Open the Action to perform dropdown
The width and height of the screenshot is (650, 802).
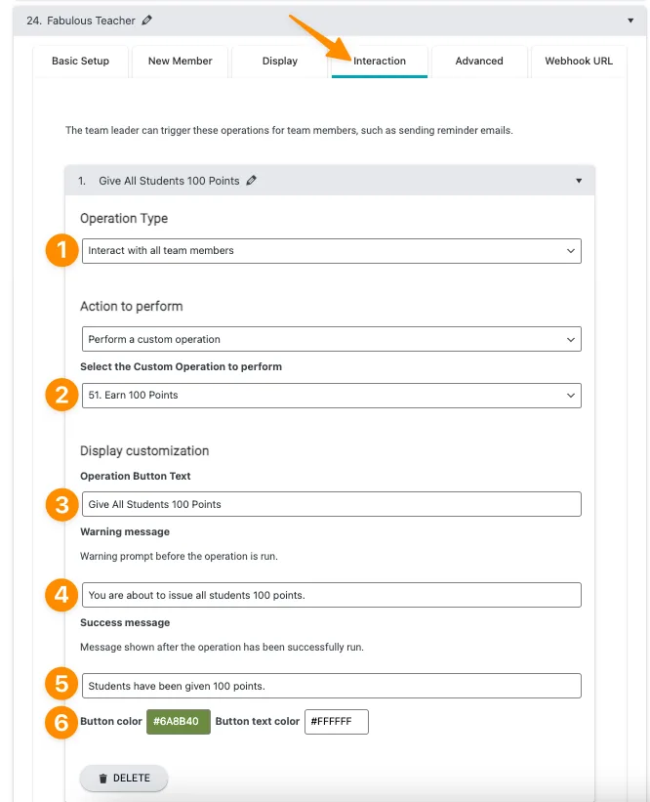pos(331,340)
